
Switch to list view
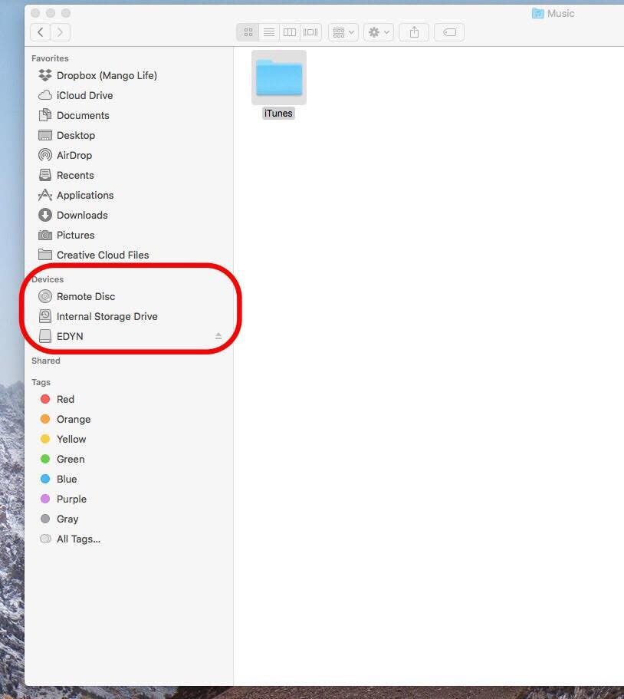tap(268, 31)
